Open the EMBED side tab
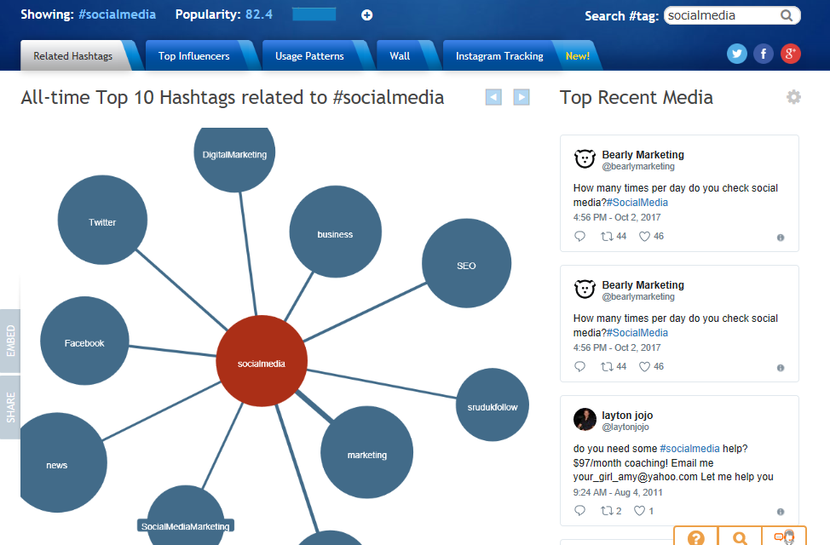This screenshot has height=545, width=830. 10,341
